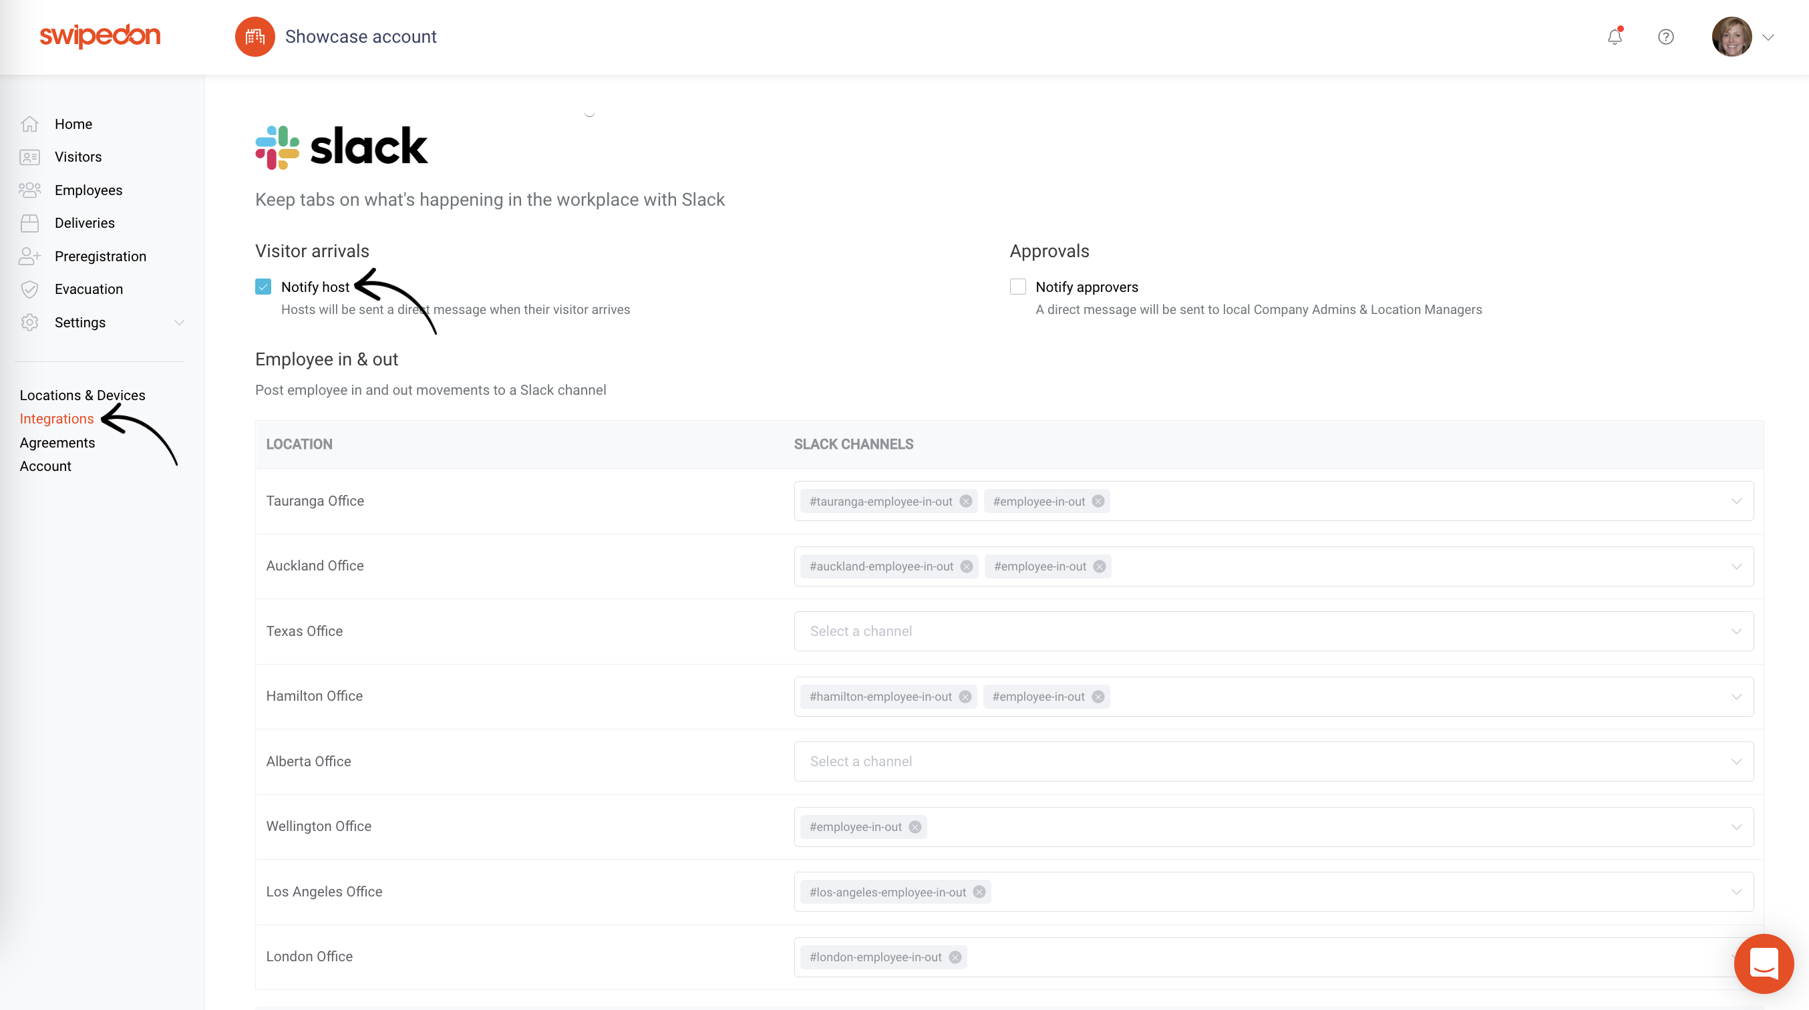The height and width of the screenshot is (1010, 1809).
Task: Click the Tauranga Office location cell
Action: coord(315,501)
